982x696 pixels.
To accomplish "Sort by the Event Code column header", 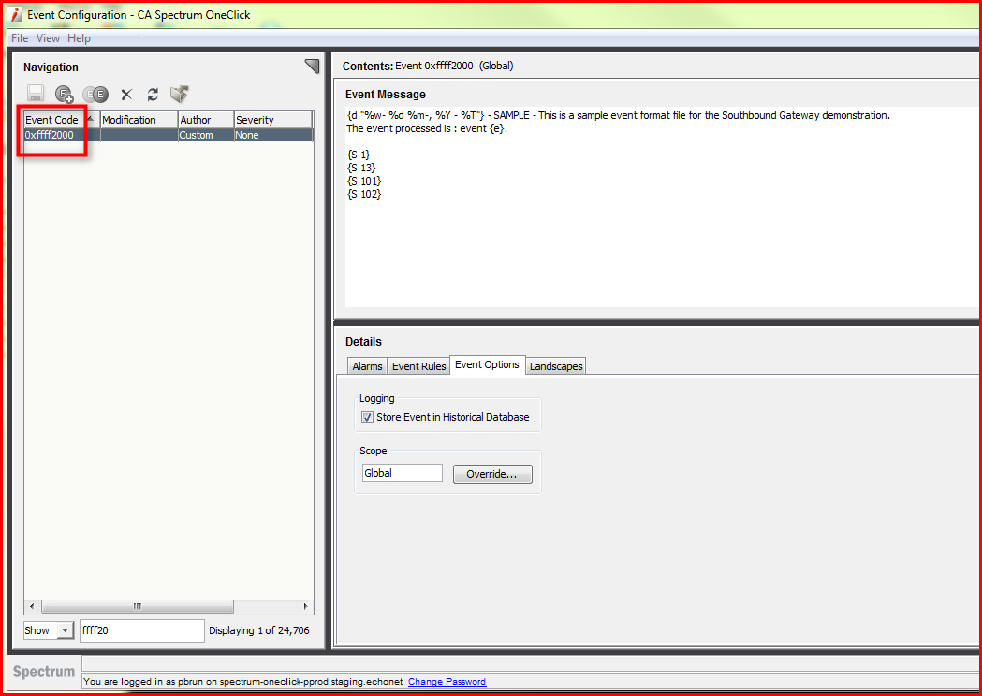I will pos(62,120).
